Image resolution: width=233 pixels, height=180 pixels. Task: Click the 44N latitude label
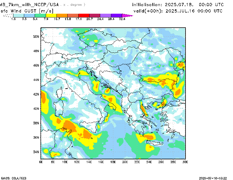tap(36, 80)
